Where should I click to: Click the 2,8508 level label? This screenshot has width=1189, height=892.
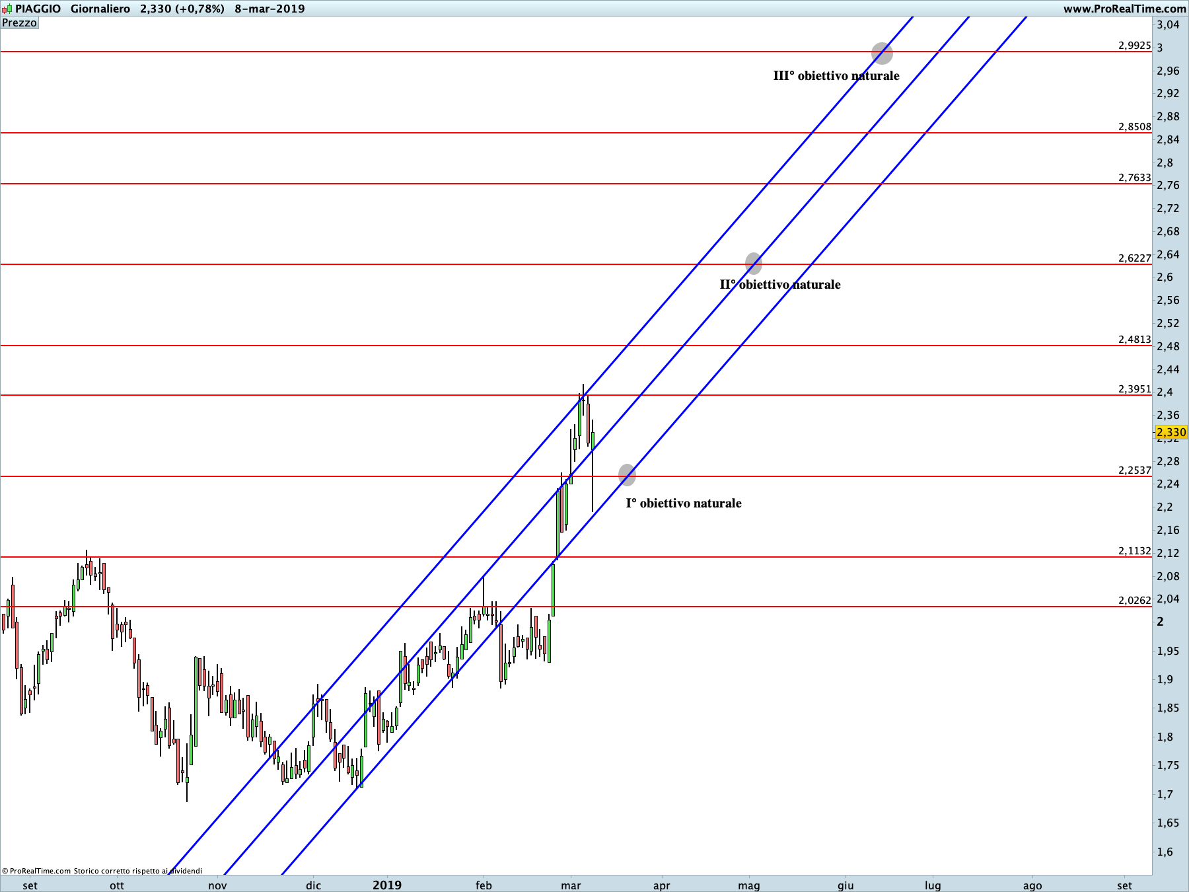point(1134,127)
